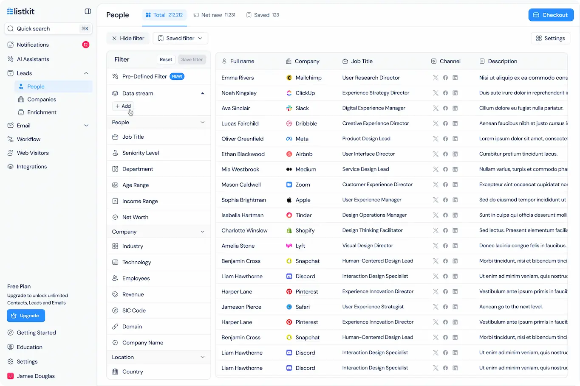Toggle the sidebar collapse icon
Screen dimensions: 580x386
click(88, 11)
